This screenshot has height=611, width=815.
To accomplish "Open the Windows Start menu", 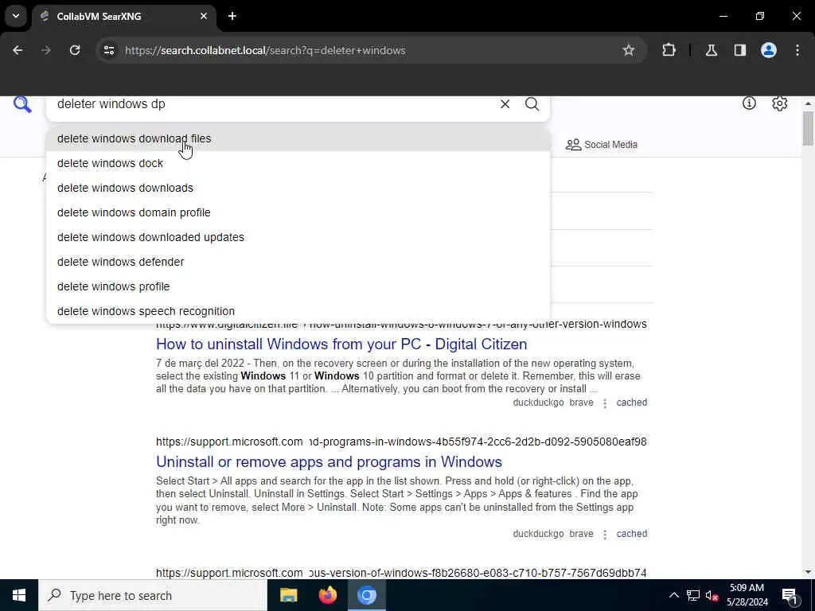I will 19,595.
